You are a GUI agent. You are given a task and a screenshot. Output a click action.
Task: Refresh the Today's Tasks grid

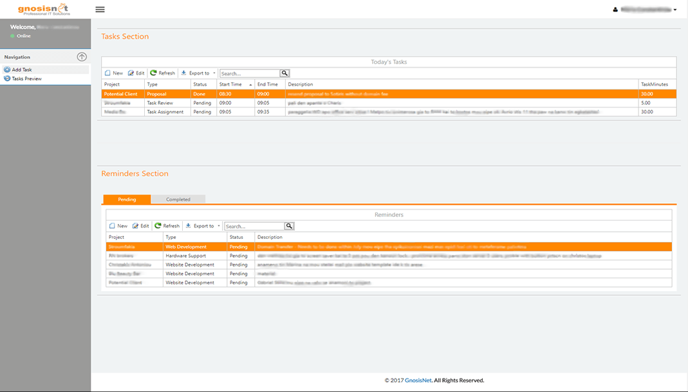click(162, 73)
